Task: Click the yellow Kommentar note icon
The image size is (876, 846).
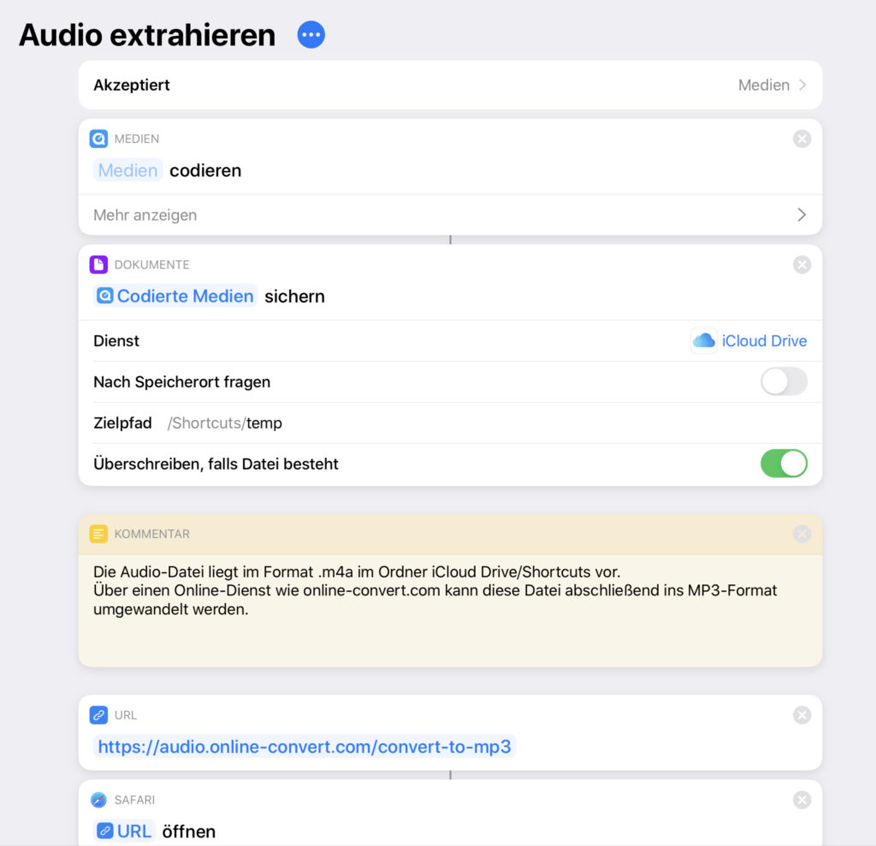Action: (98, 534)
